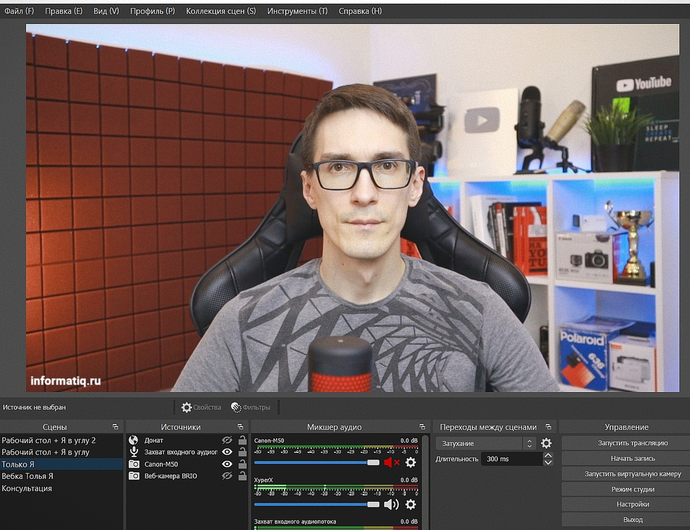Open the Вид (V) menu
This screenshot has width=690, height=530.
(x=106, y=11)
